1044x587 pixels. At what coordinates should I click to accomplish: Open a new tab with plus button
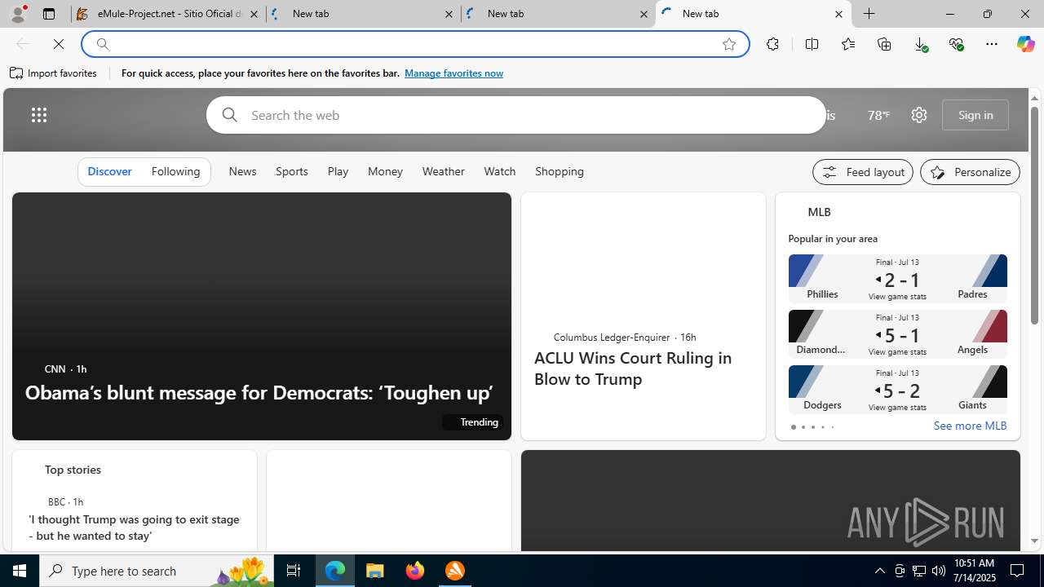pos(869,14)
